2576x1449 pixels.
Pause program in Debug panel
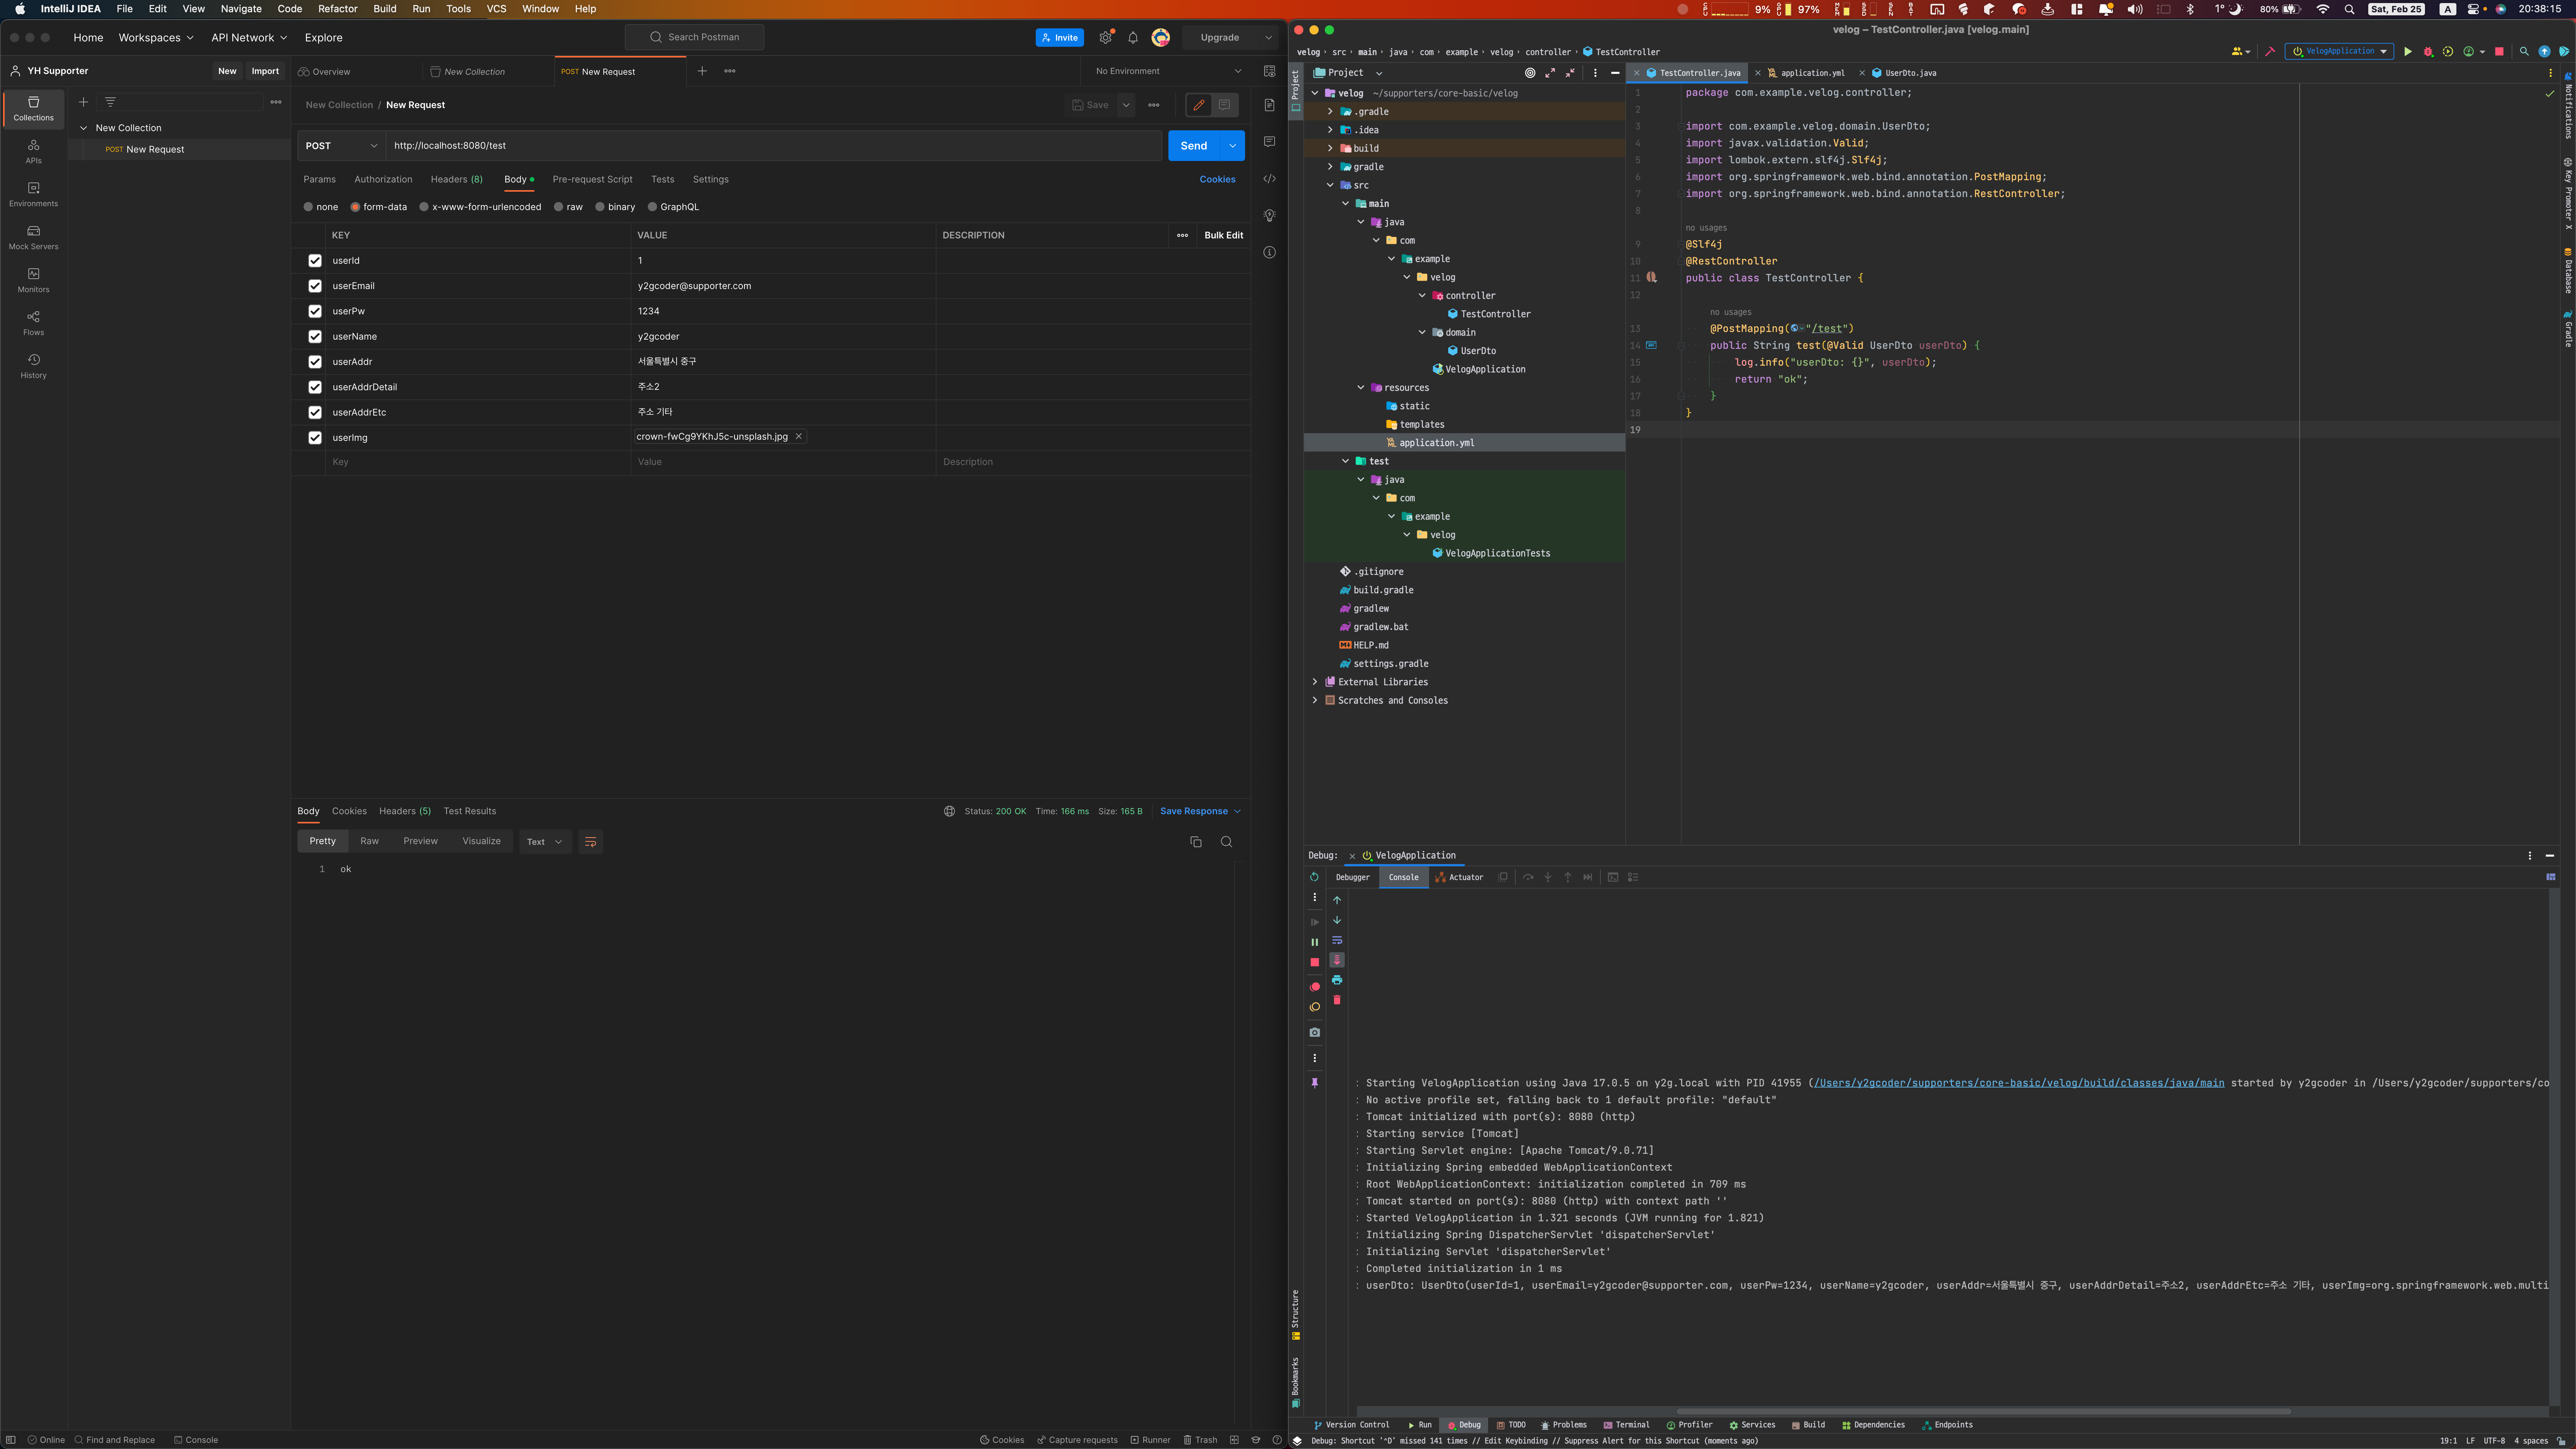point(1314,942)
